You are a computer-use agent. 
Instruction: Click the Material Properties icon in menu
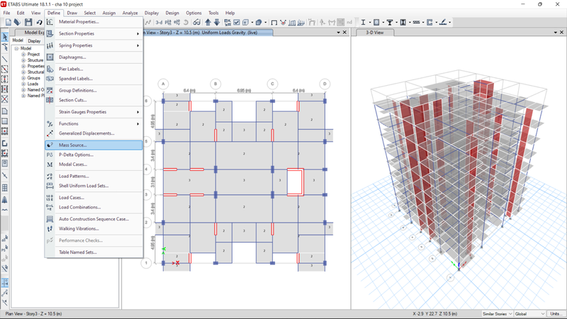tap(50, 22)
